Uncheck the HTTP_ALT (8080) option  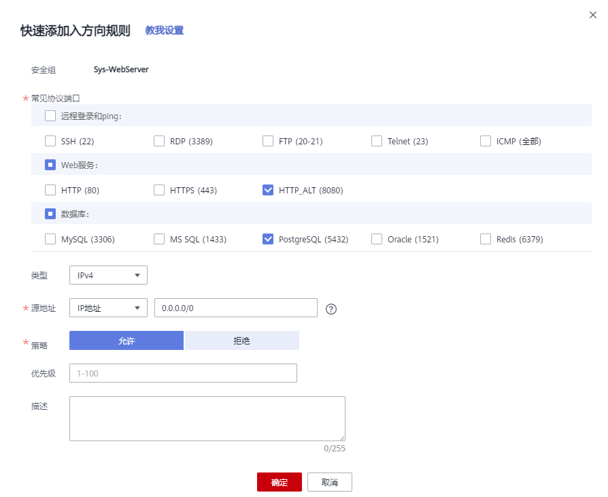tap(268, 190)
